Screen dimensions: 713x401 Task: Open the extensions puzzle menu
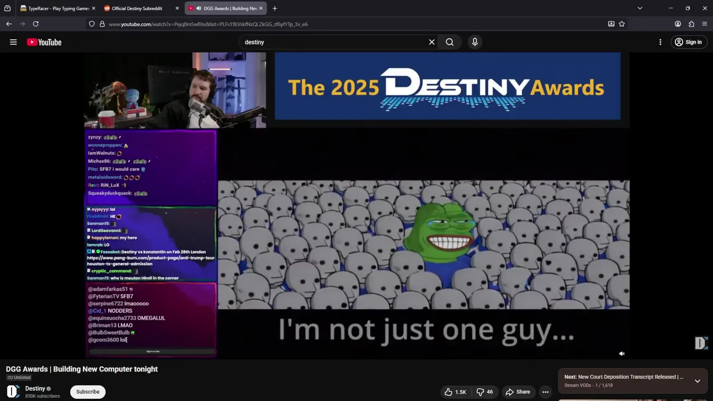[x=691, y=24]
